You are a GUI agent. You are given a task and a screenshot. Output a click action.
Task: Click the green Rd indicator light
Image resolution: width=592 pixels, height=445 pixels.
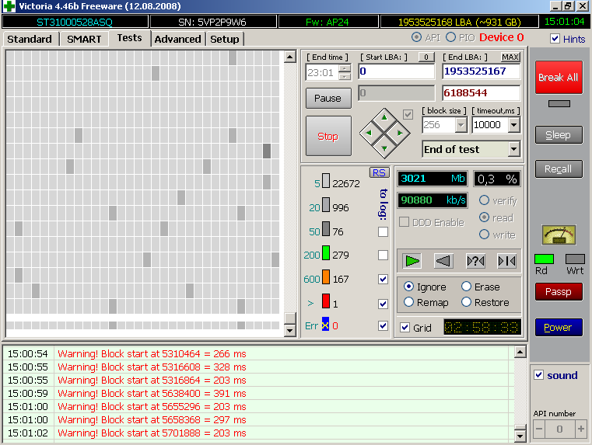pos(544,259)
